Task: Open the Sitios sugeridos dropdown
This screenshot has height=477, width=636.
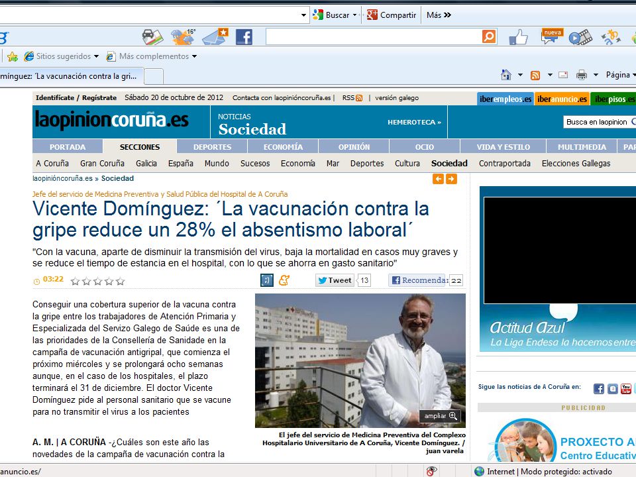Action: coord(96,56)
